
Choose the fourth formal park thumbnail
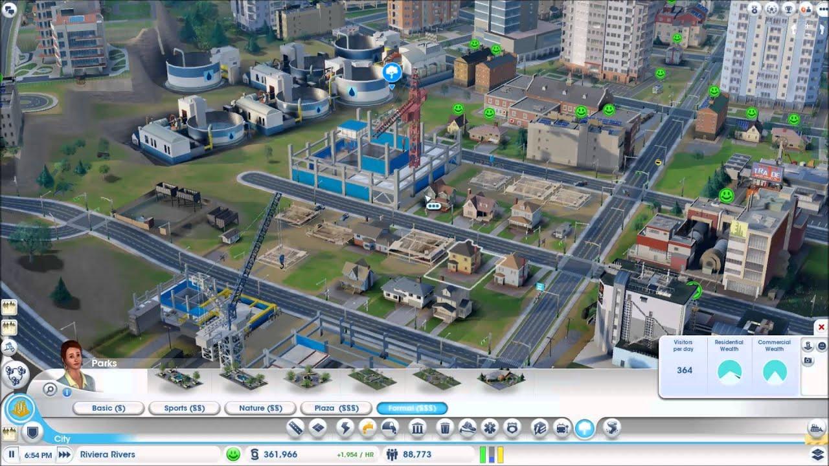tap(372, 378)
